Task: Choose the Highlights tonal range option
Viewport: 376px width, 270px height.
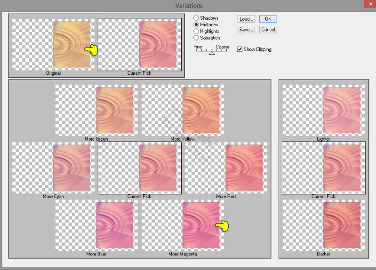Action: click(196, 31)
